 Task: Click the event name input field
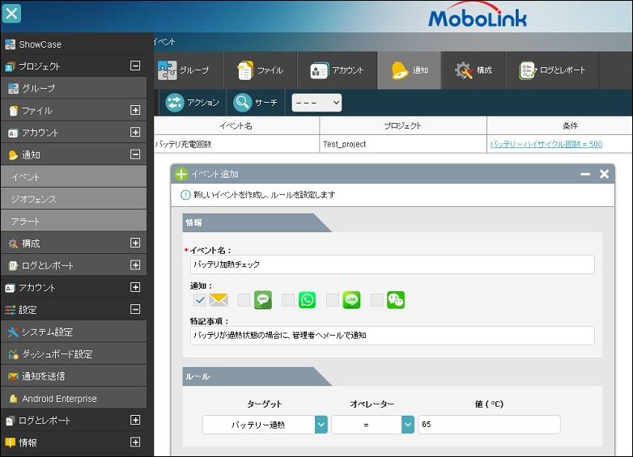[x=392, y=264]
